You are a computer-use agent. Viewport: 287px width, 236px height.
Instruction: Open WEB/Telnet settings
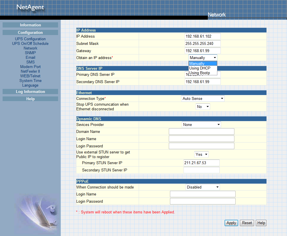click(30, 76)
